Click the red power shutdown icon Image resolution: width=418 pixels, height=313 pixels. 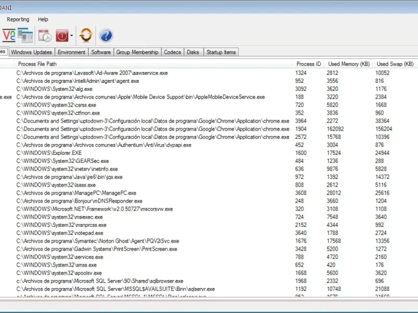click(62, 35)
